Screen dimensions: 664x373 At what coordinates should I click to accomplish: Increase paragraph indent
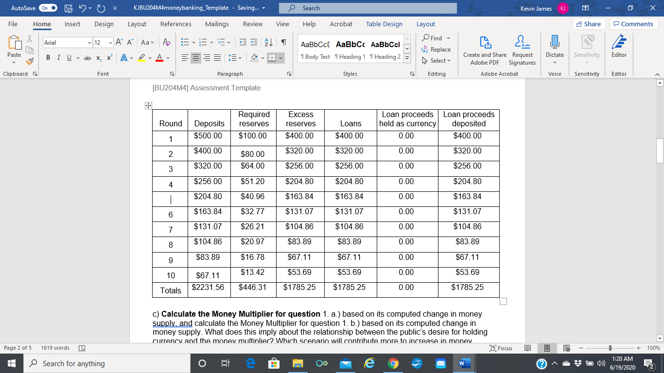tap(254, 43)
